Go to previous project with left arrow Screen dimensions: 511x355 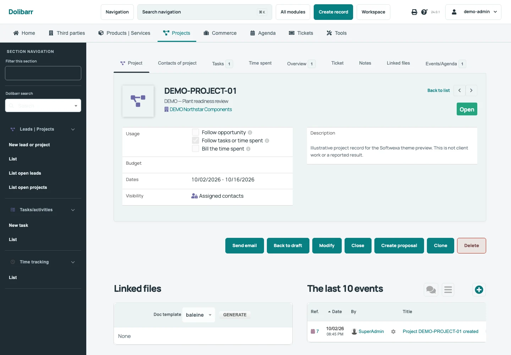click(460, 91)
